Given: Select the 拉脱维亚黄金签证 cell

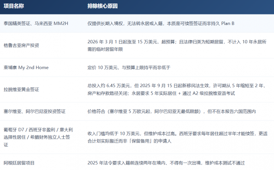Looking at the screenshot, I should (21, 89).
